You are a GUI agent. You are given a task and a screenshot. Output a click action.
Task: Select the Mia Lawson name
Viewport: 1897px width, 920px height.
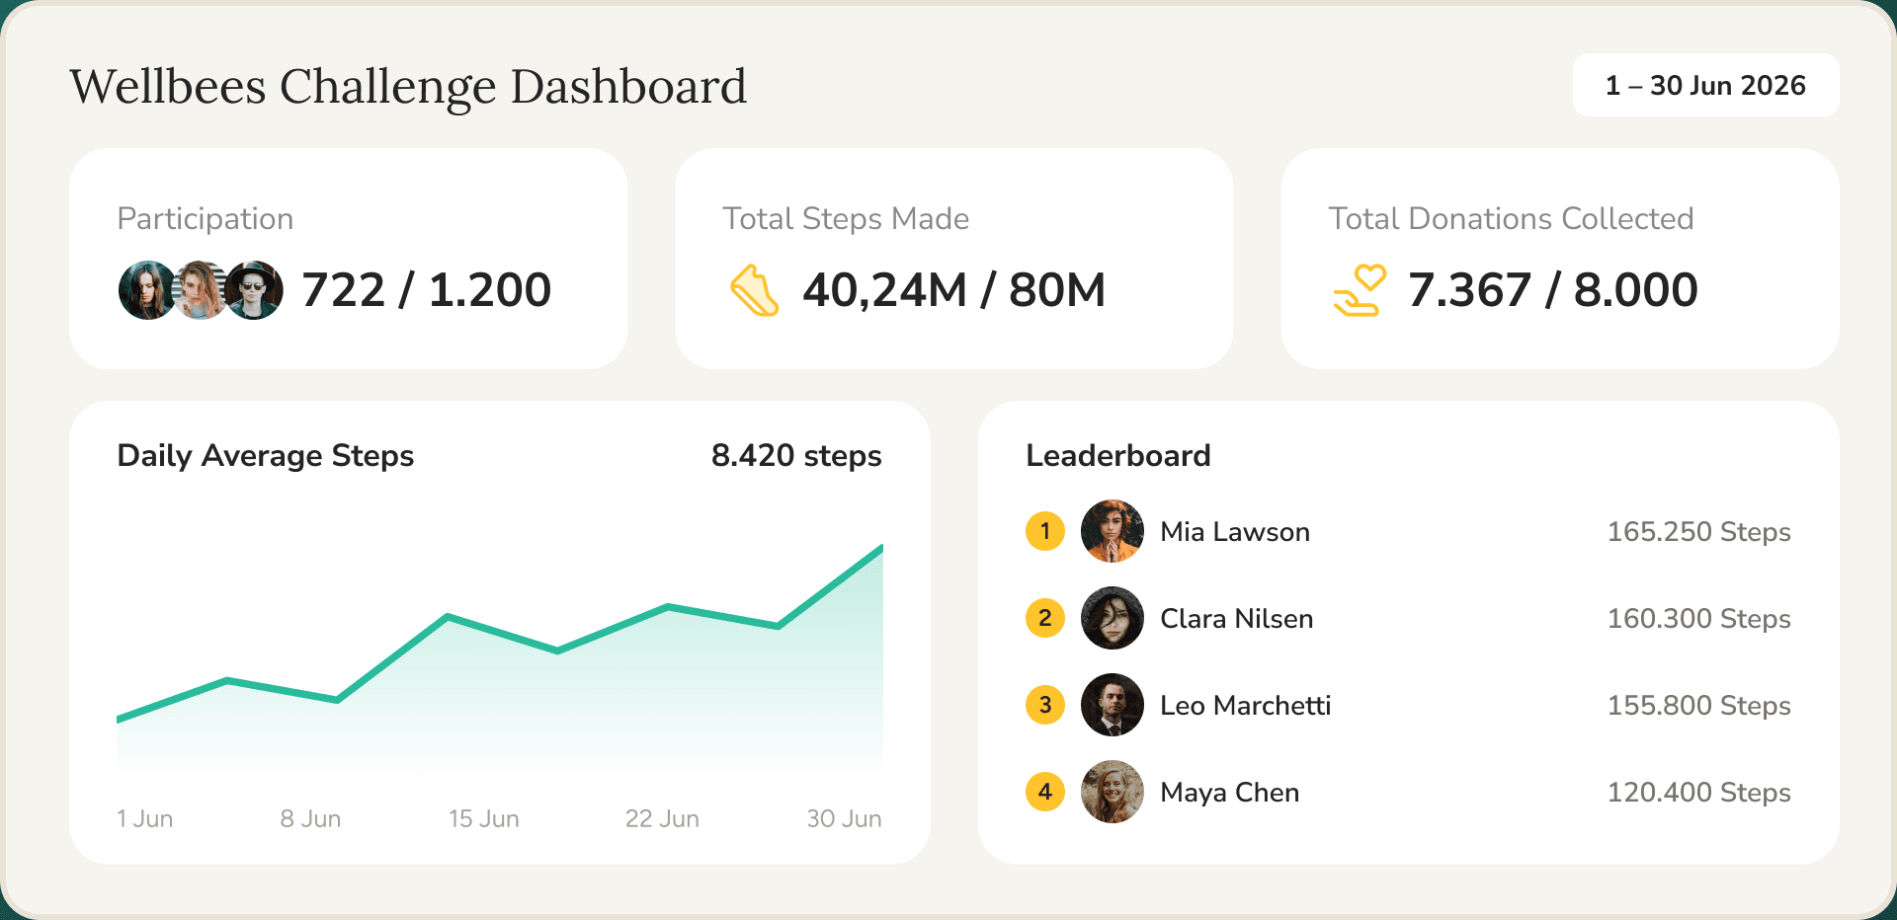(x=1235, y=532)
